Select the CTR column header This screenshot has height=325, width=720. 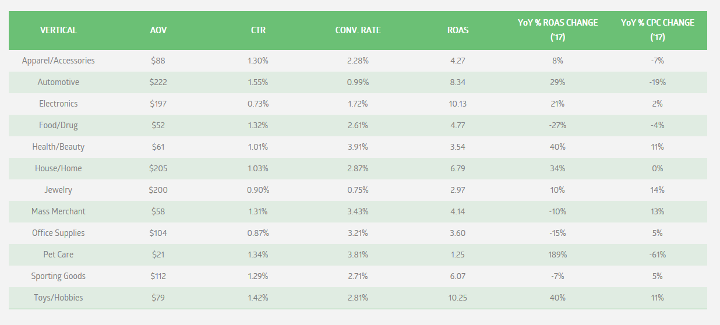click(258, 30)
